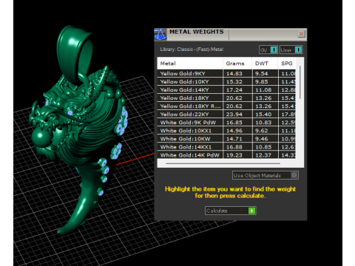
Task: Click the 9.54 DWT value
Action: [x=261, y=73]
